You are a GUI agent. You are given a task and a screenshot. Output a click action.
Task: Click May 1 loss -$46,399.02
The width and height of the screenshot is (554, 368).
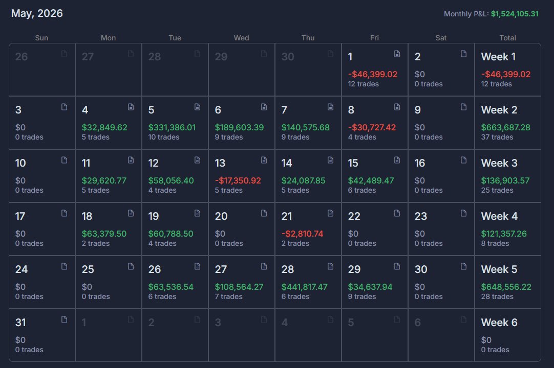tap(372, 74)
